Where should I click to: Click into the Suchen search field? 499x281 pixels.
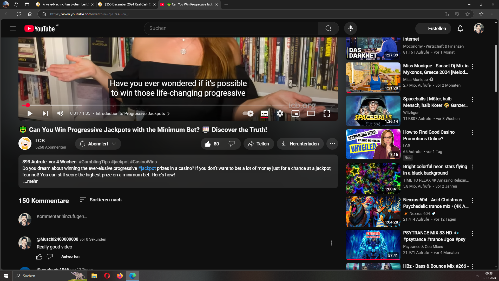click(231, 28)
